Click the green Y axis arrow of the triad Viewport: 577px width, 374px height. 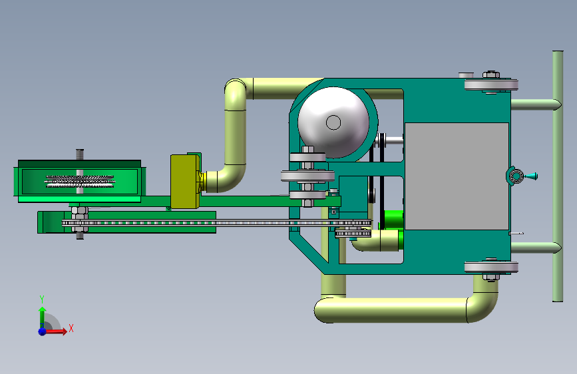(43, 317)
